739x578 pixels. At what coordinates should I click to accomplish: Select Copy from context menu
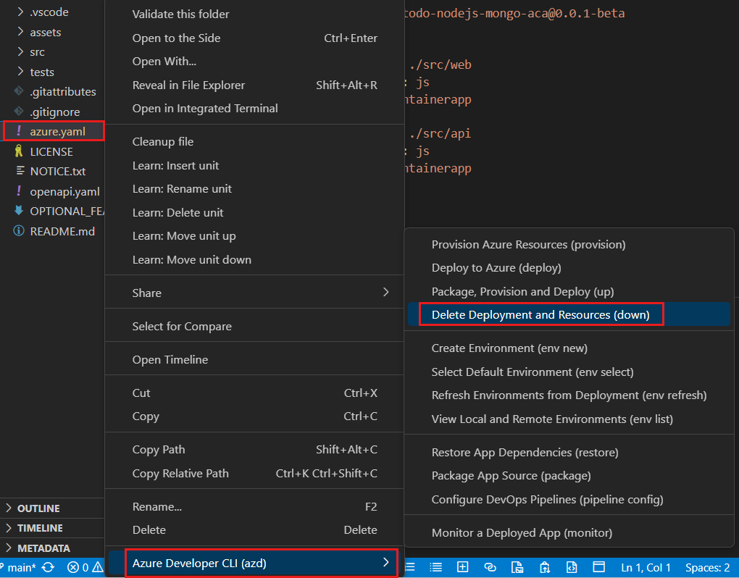pos(254,416)
